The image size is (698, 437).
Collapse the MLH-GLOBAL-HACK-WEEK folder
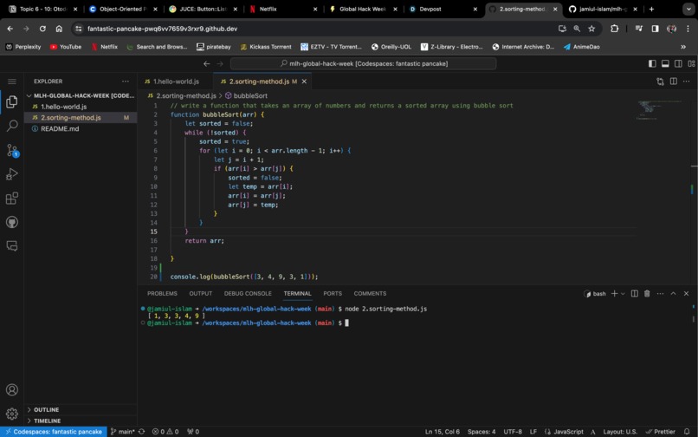point(81,95)
